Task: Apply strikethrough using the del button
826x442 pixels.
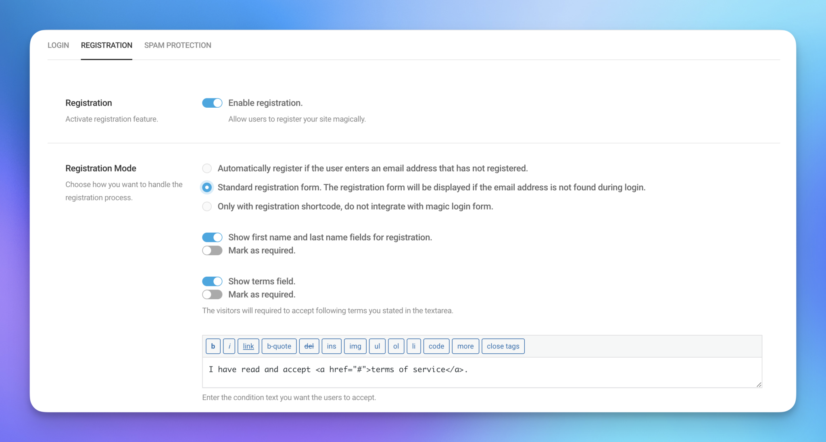Action: click(x=309, y=346)
